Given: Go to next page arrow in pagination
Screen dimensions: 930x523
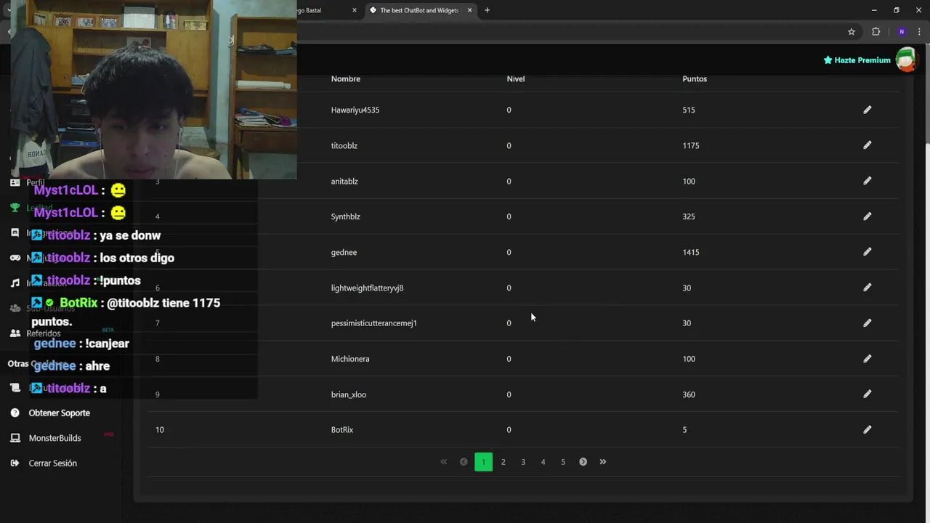Looking at the screenshot, I should [583, 462].
